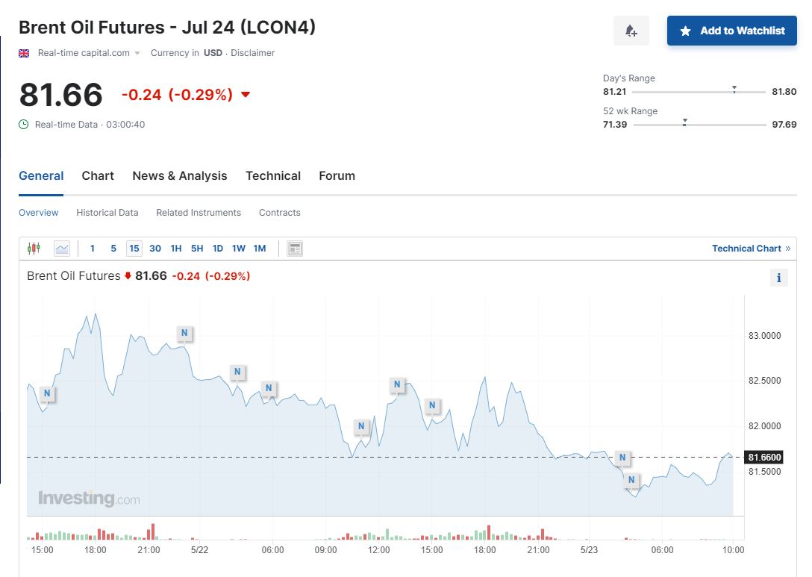Switch chart to area line view

pyautogui.click(x=62, y=249)
